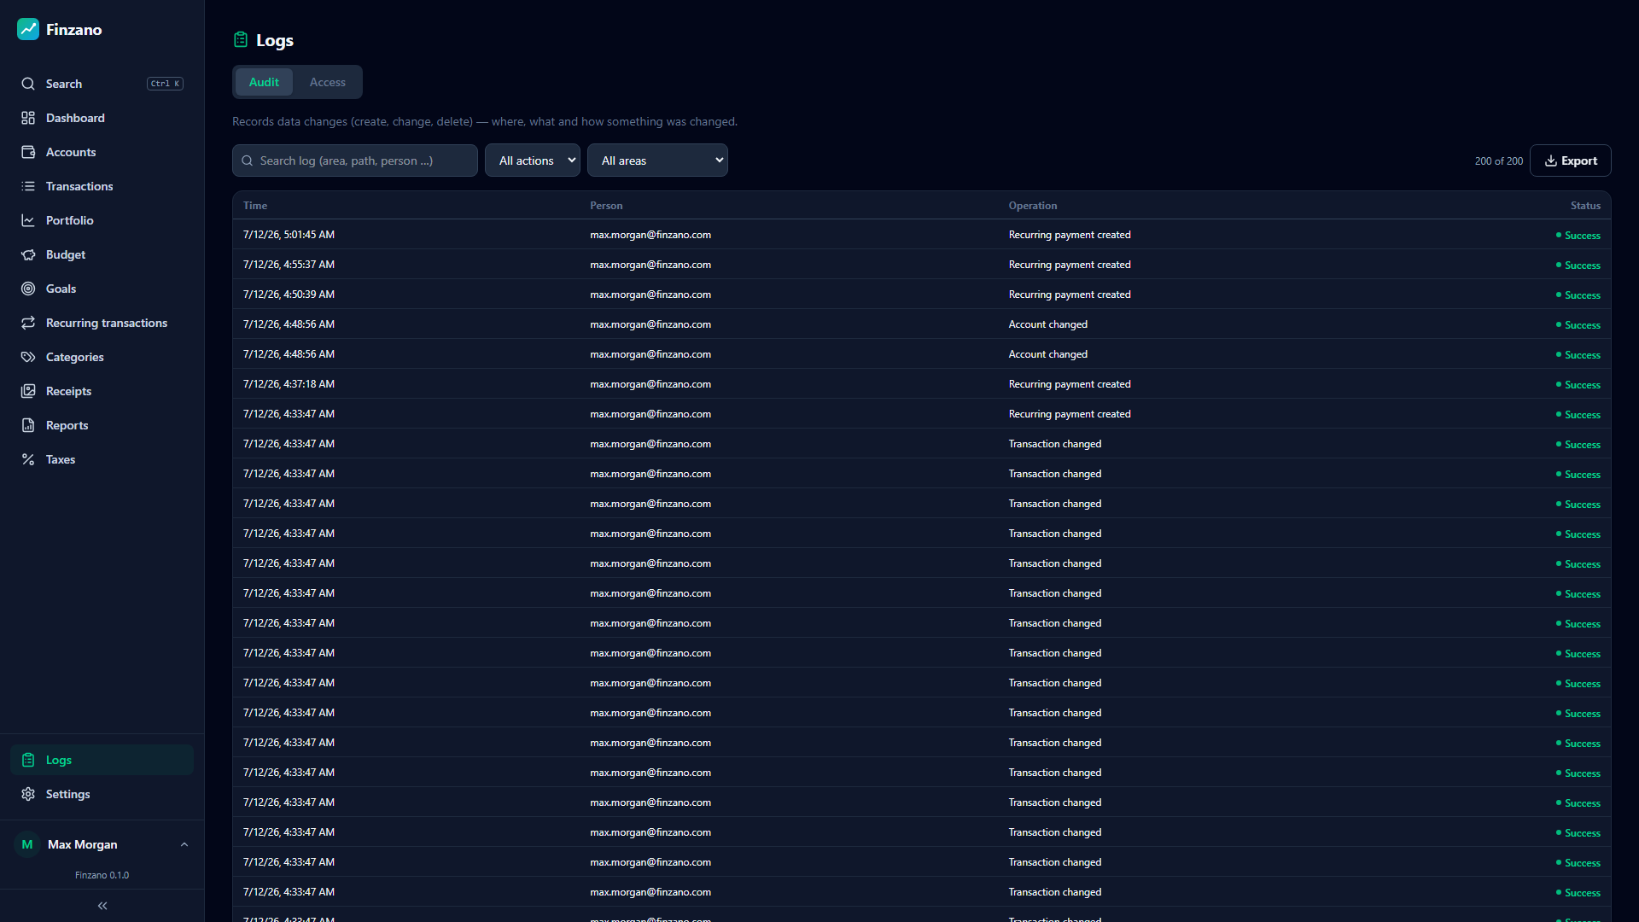
Task: Open the Transactions menu item
Action: coord(102,186)
